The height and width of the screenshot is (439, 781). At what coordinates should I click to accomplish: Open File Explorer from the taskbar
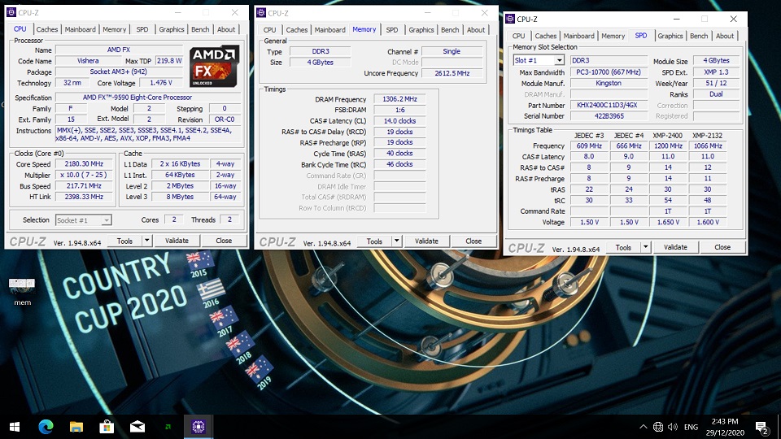pyautogui.click(x=76, y=427)
